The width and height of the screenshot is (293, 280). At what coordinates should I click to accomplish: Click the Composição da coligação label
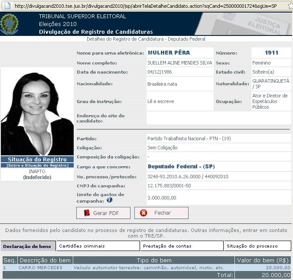click(x=108, y=157)
